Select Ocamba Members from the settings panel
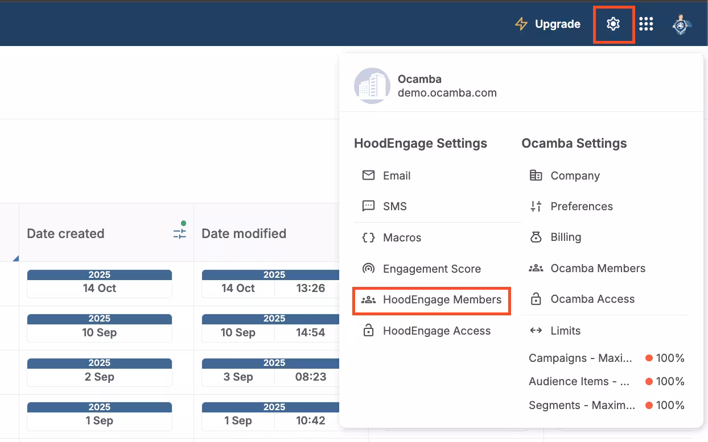This screenshot has height=442, width=708. point(598,268)
